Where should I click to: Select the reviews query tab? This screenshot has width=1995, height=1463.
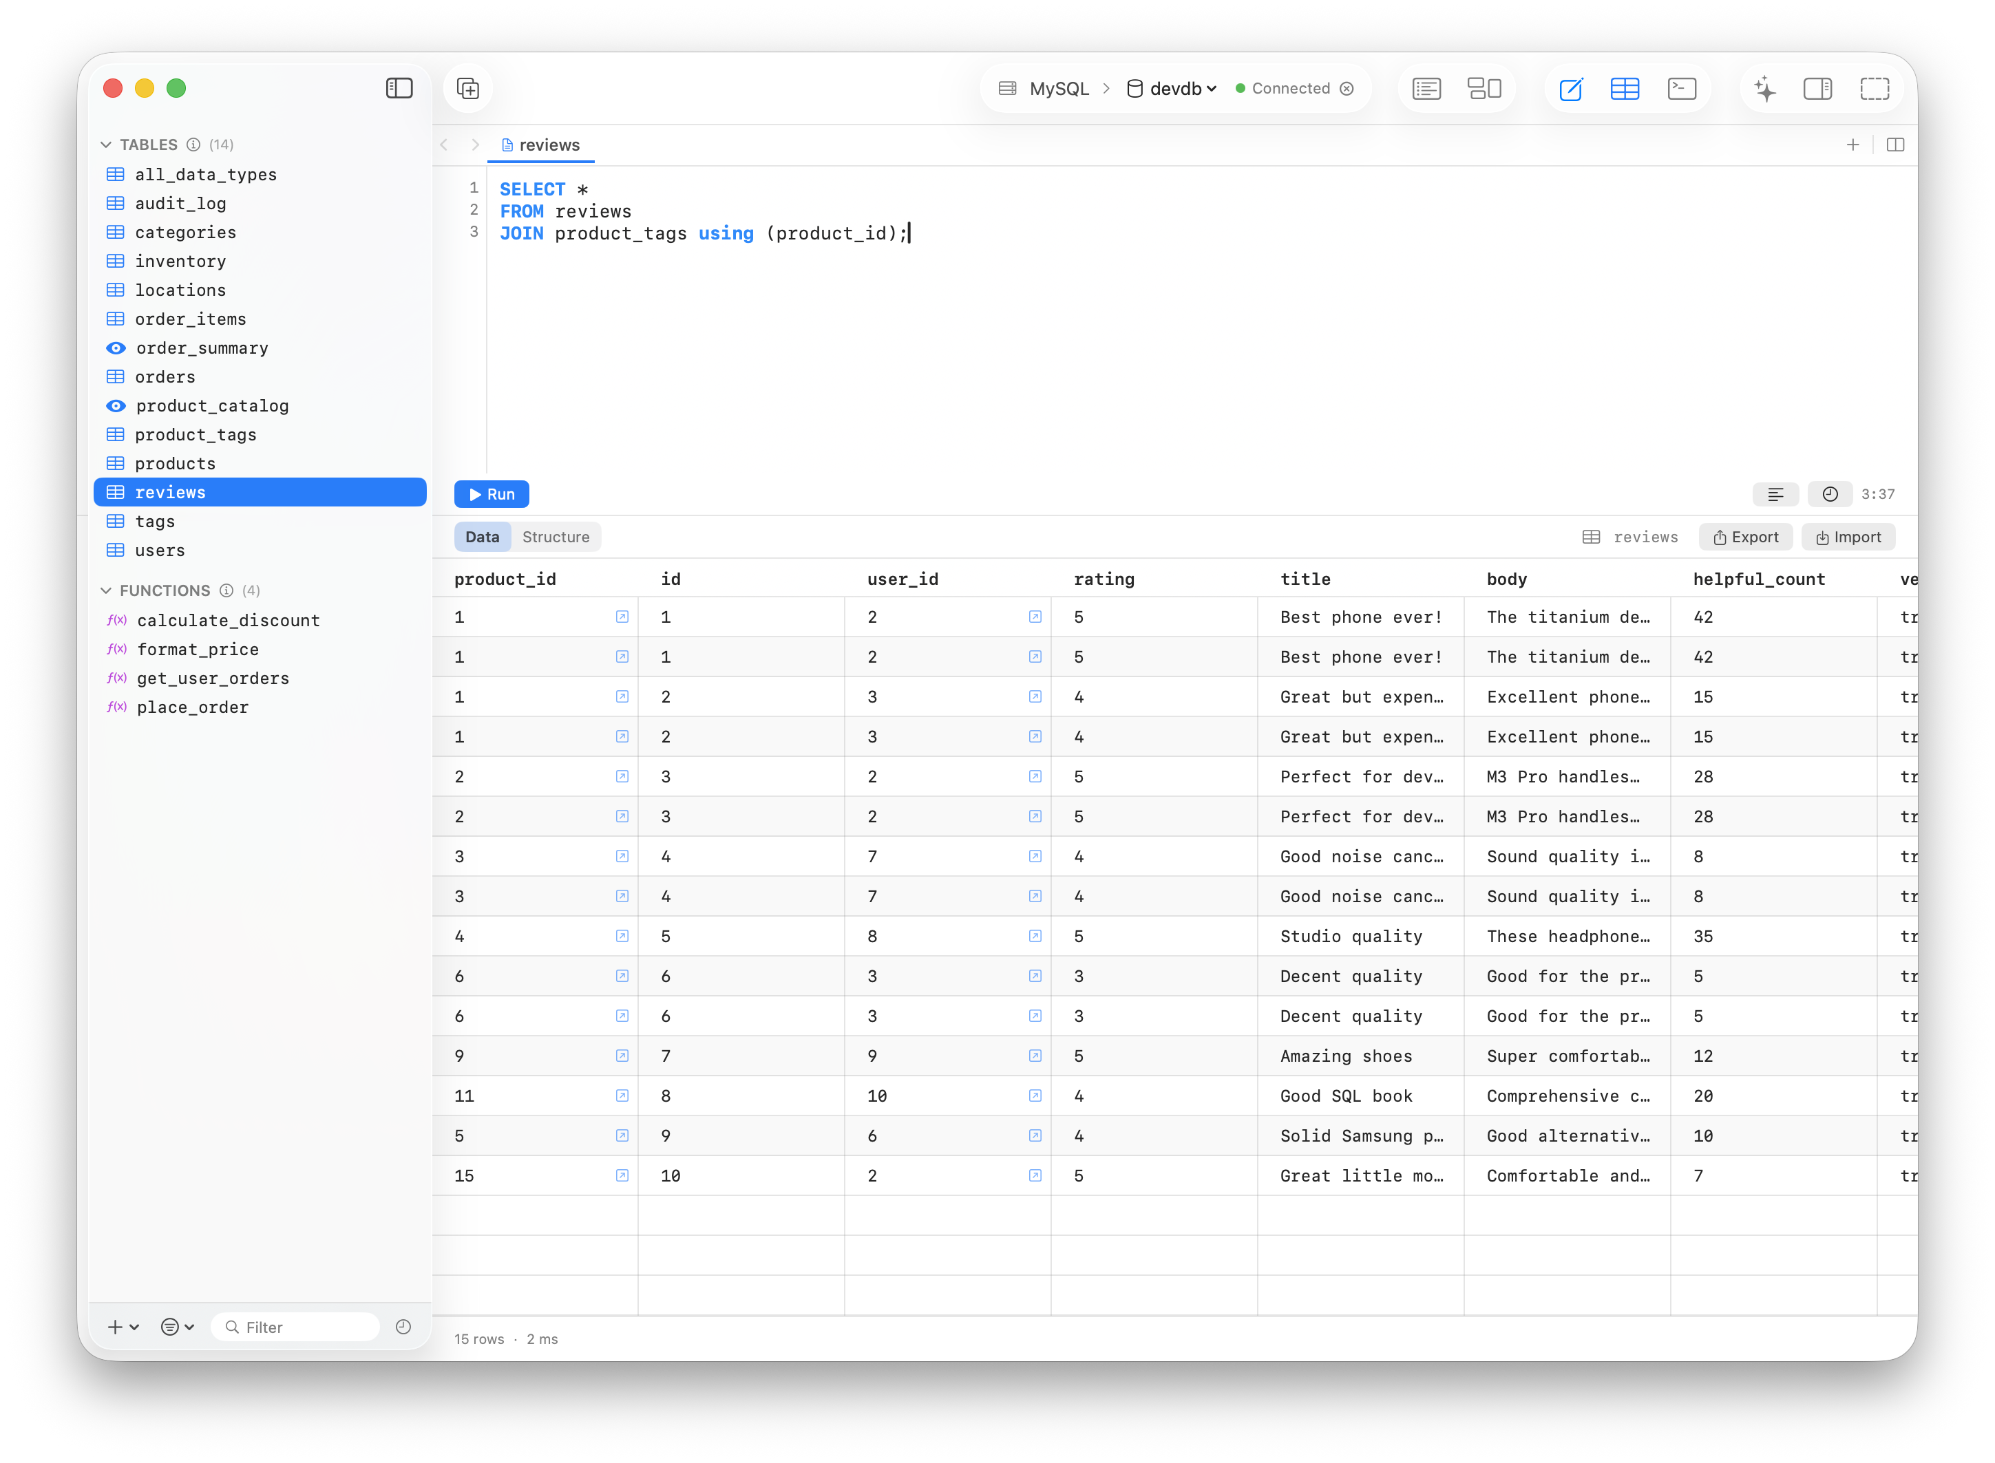(x=540, y=145)
